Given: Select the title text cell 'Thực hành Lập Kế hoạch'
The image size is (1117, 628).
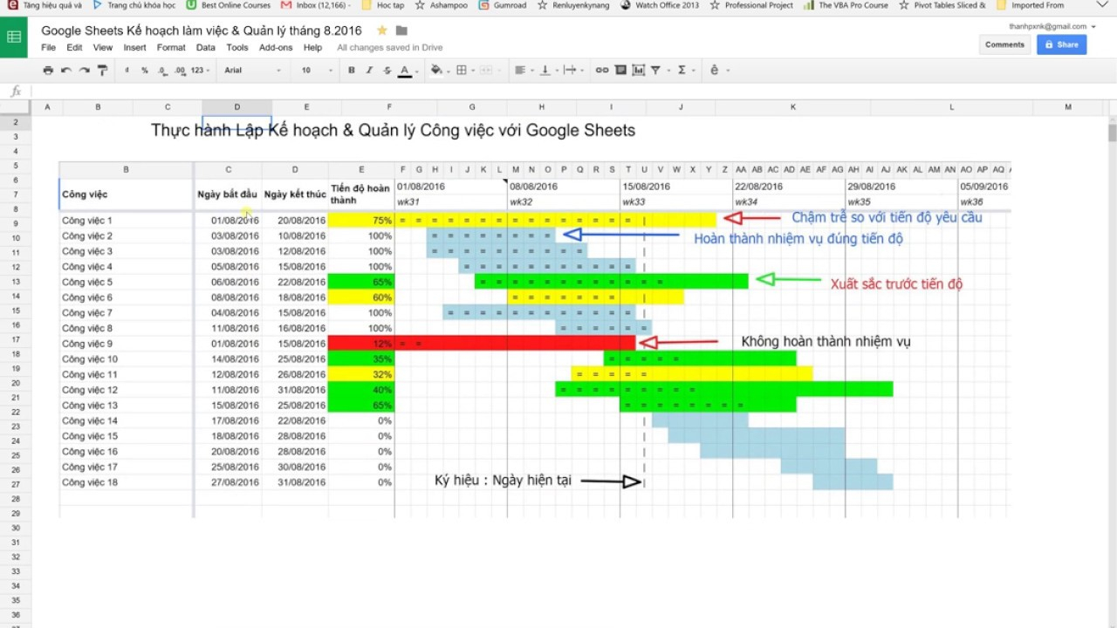Looking at the screenshot, I should [393, 130].
